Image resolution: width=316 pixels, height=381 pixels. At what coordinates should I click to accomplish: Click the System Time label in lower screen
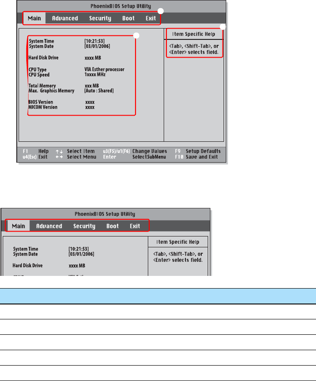pyautogui.click(x=25, y=249)
